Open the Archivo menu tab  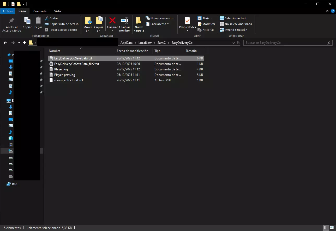point(8,11)
